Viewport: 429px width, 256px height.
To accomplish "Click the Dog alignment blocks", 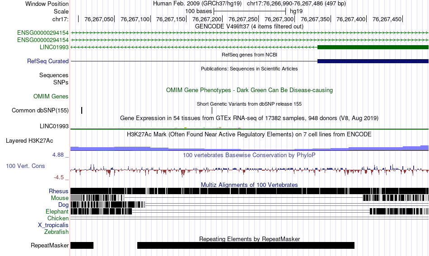I will 108,205.
